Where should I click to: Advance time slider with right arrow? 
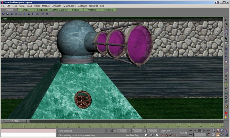(x=28, y=121)
